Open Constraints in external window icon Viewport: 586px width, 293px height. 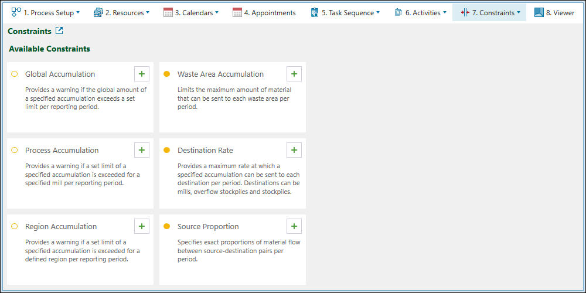pyautogui.click(x=59, y=30)
